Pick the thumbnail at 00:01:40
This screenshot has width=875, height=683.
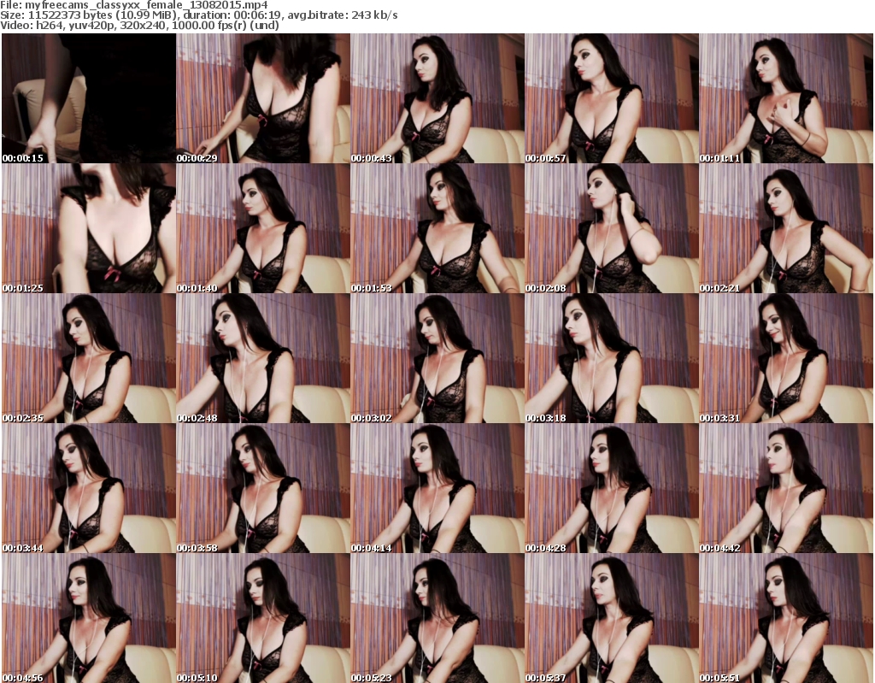[263, 228]
